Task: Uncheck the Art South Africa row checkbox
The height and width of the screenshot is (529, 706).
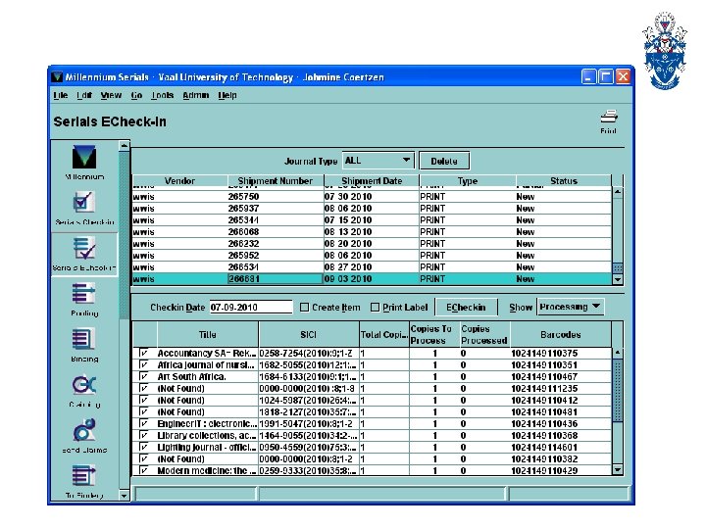Action: point(143,376)
